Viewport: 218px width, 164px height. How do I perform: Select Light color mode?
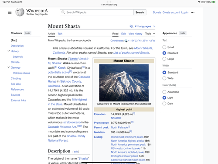click(x=164, y=98)
